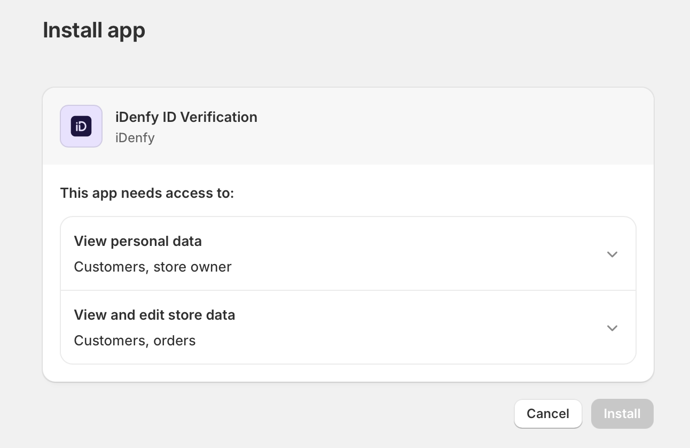The width and height of the screenshot is (690, 448).
Task: Click the iDenfy developer name below the title
Action: (135, 138)
